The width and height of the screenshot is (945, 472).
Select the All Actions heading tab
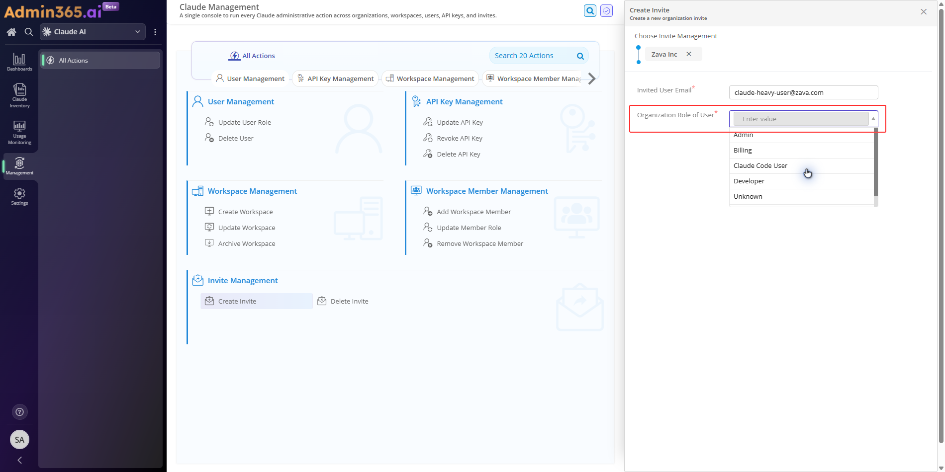pyautogui.click(x=252, y=56)
